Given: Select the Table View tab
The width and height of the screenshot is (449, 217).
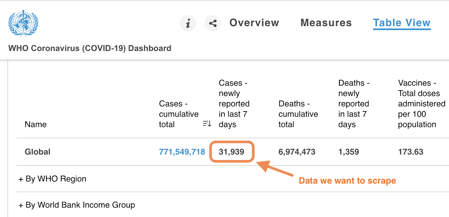Looking at the screenshot, I should click(x=402, y=23).
